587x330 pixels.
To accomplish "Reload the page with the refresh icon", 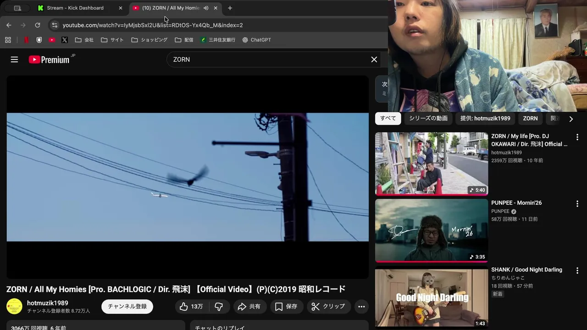I will (x=38, y=25).
